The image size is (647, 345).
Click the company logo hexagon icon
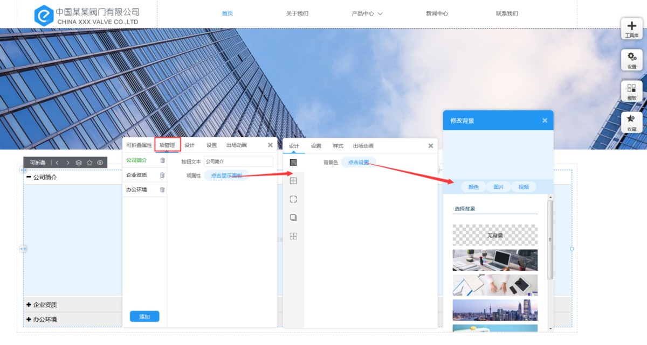(43, 16)
